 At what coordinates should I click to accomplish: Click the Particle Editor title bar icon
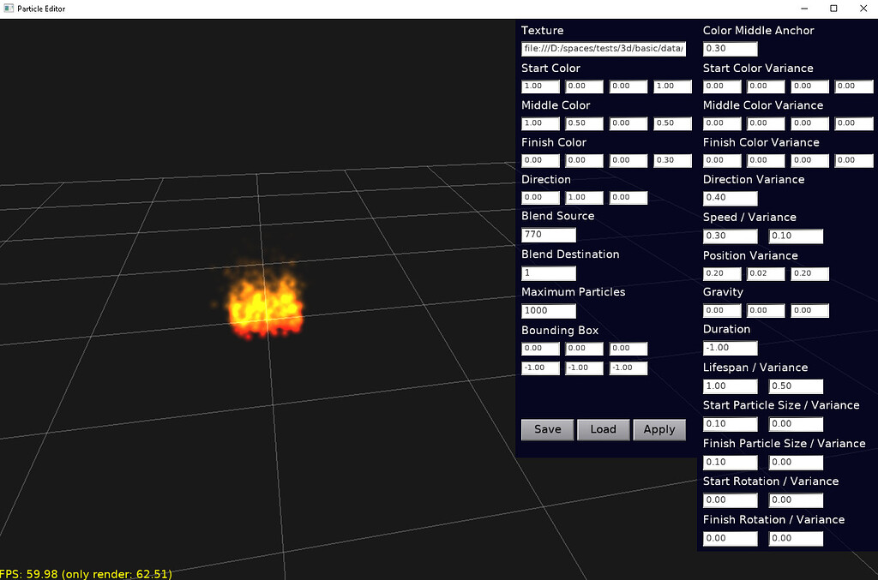[x=9, y=9]
